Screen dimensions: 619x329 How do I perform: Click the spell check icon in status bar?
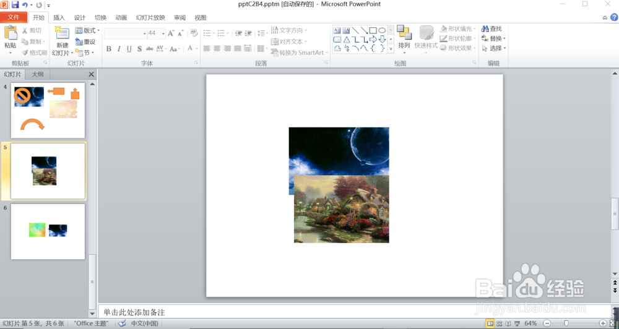click(x=123, y=323)
